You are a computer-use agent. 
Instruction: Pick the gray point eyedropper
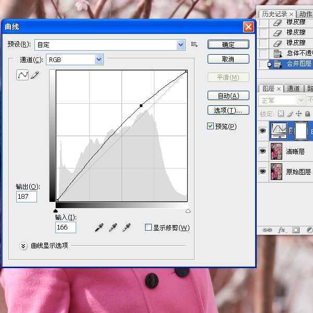click(113, 227)
